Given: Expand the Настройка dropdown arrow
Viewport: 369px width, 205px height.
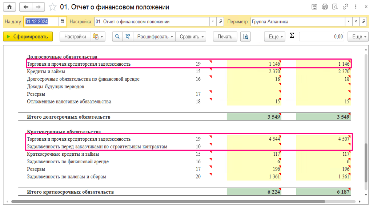Looking at the screenshot, I should [213, 21].
